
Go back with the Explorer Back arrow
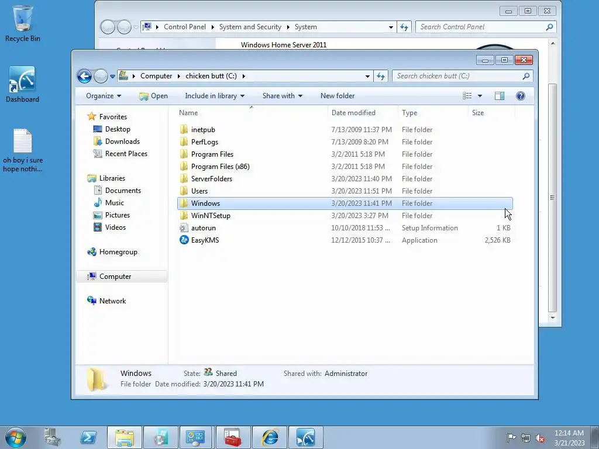pos(84,76)
